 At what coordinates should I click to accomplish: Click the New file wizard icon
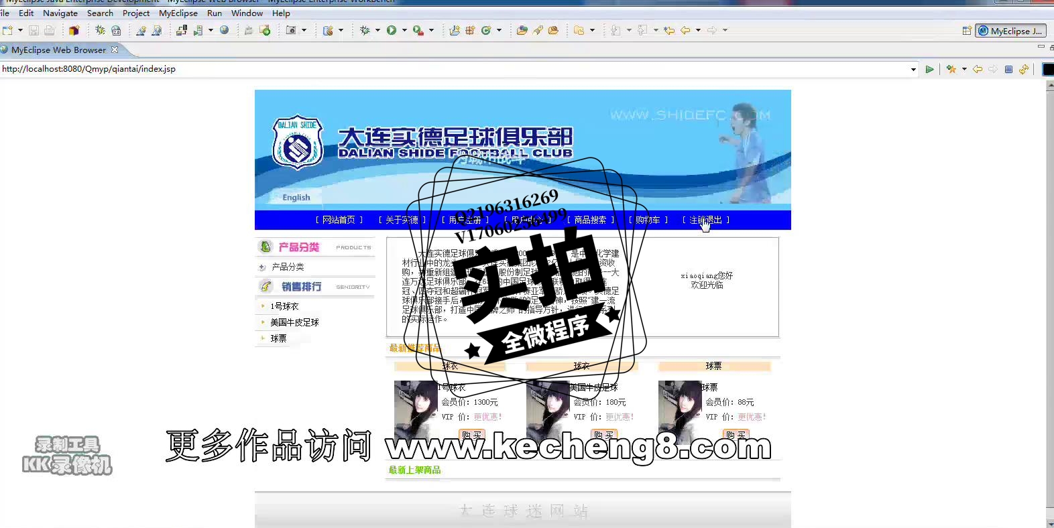pyautogui.click(x=7, y=30)
